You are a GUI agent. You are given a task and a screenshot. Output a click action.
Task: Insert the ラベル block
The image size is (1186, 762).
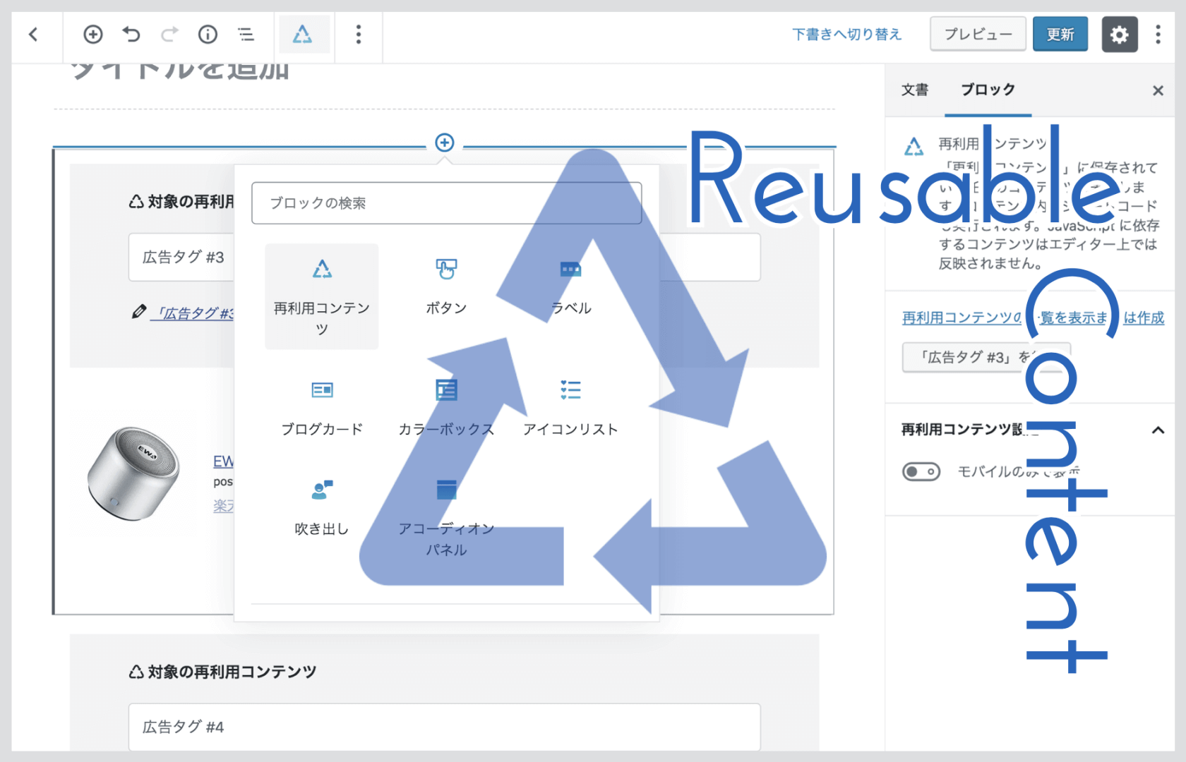pos(570,287)
